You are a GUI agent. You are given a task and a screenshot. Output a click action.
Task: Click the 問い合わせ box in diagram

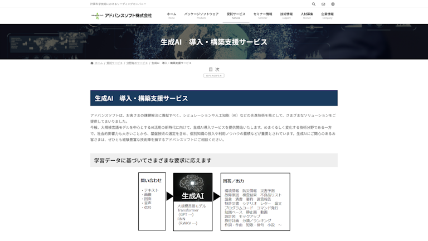pyautogui.click(x=152, y=201)
